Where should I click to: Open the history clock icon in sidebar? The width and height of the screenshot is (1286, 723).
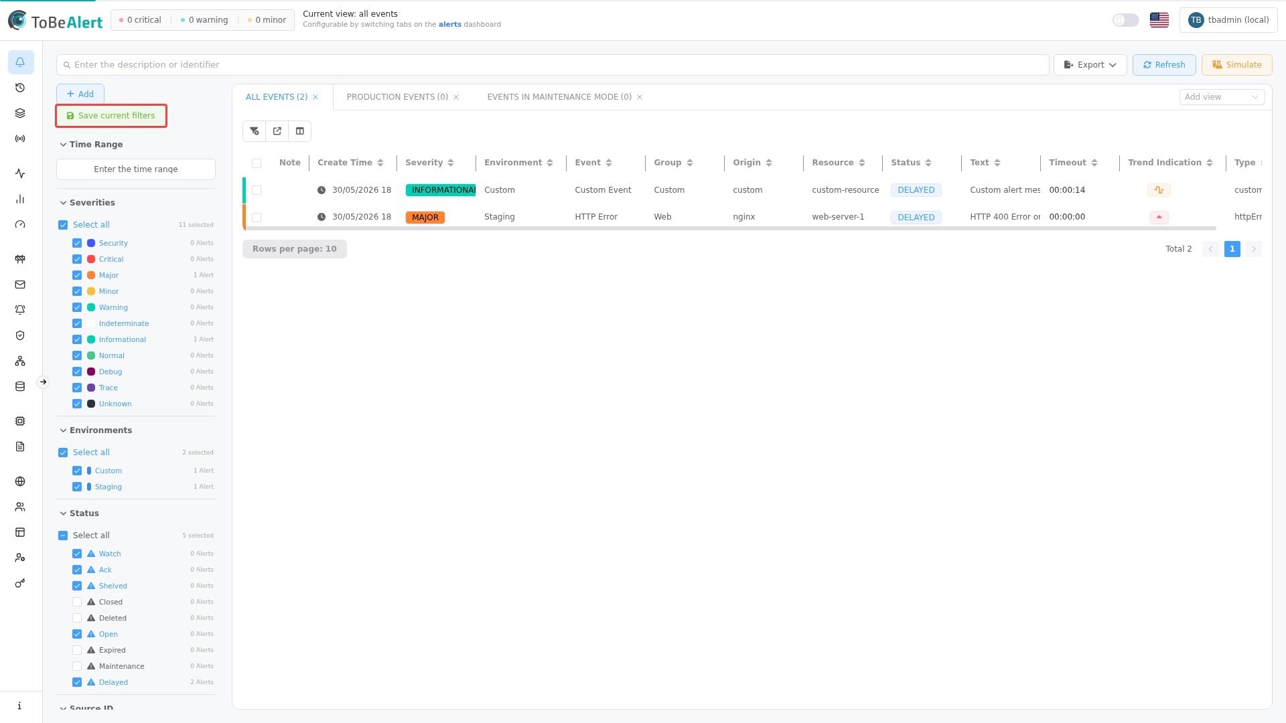[x=20, y=88]
